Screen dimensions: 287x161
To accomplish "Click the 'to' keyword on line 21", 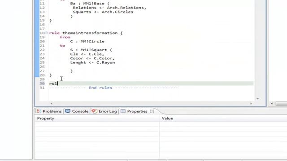I will (62, 46).
